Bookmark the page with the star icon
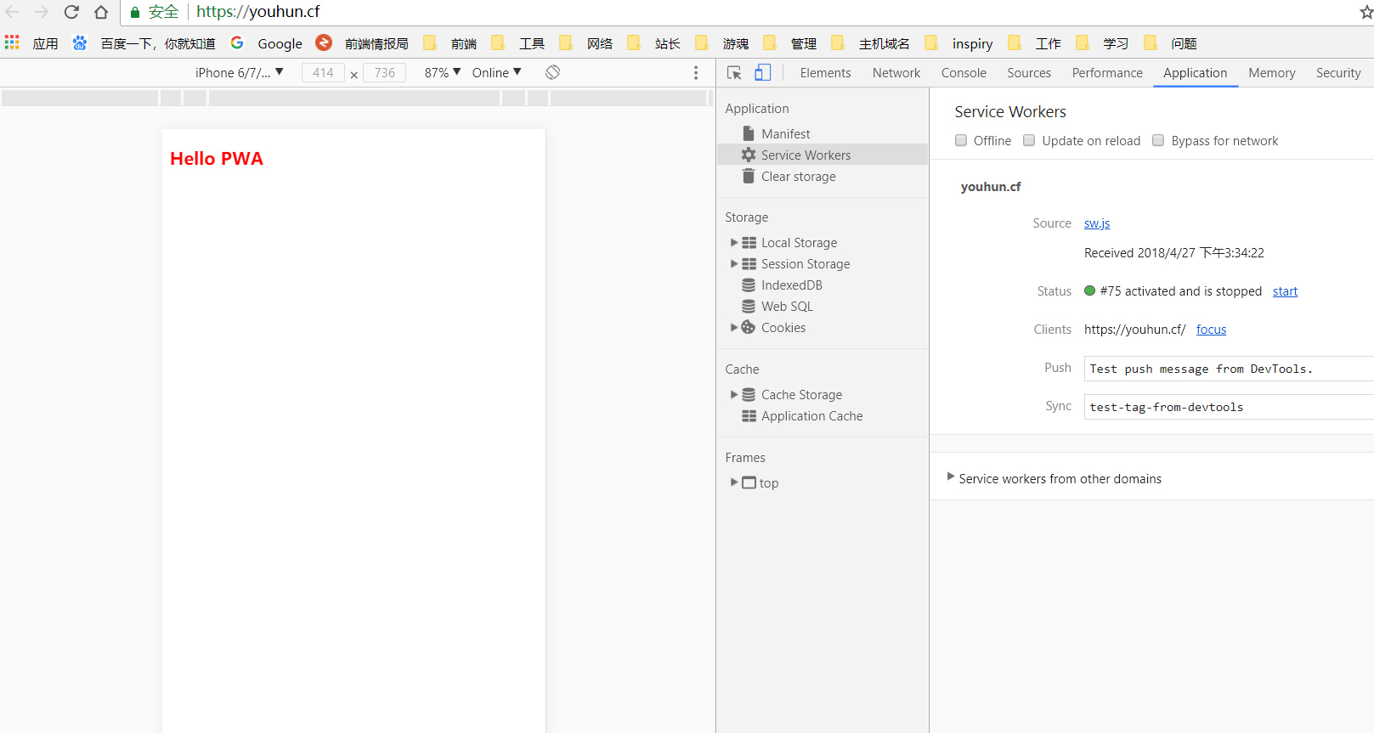The height and width of the screenshot is (733, 1374). tap(1366, 12)
